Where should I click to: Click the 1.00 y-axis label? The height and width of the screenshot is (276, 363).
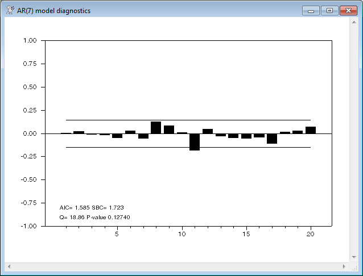coord(30,41)
